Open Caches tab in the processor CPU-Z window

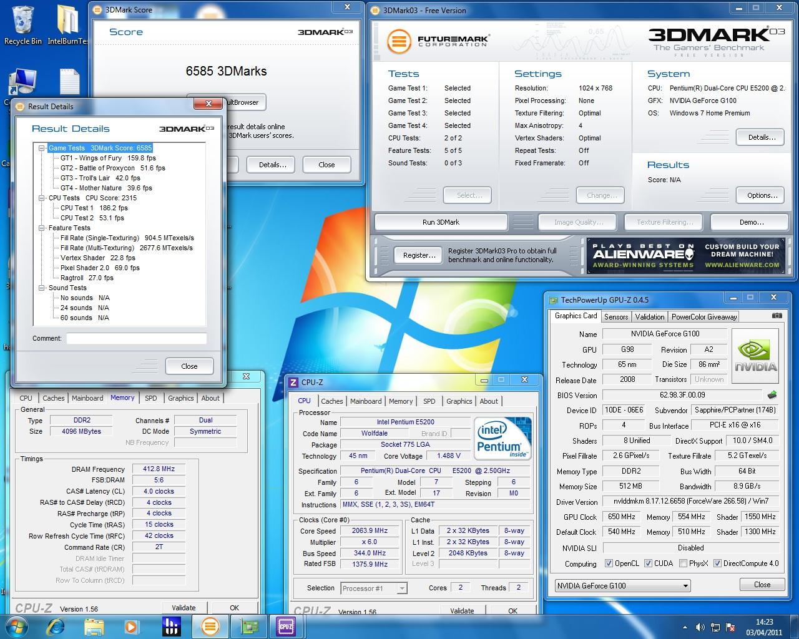coord(332,401)
